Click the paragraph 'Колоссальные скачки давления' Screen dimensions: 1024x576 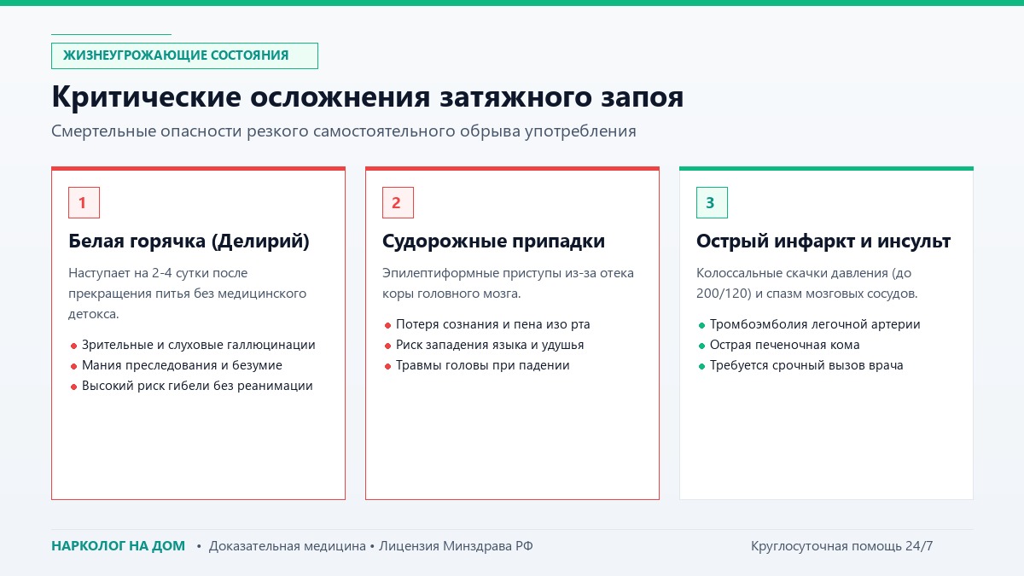point(807,283)
